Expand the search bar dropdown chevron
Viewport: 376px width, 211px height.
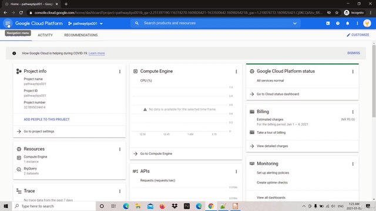[x=295, y=23]
